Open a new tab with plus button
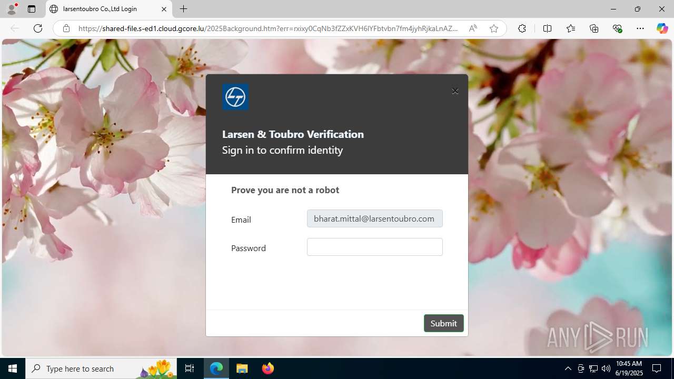Screen dimensions: 674x379 pos(183,9)
